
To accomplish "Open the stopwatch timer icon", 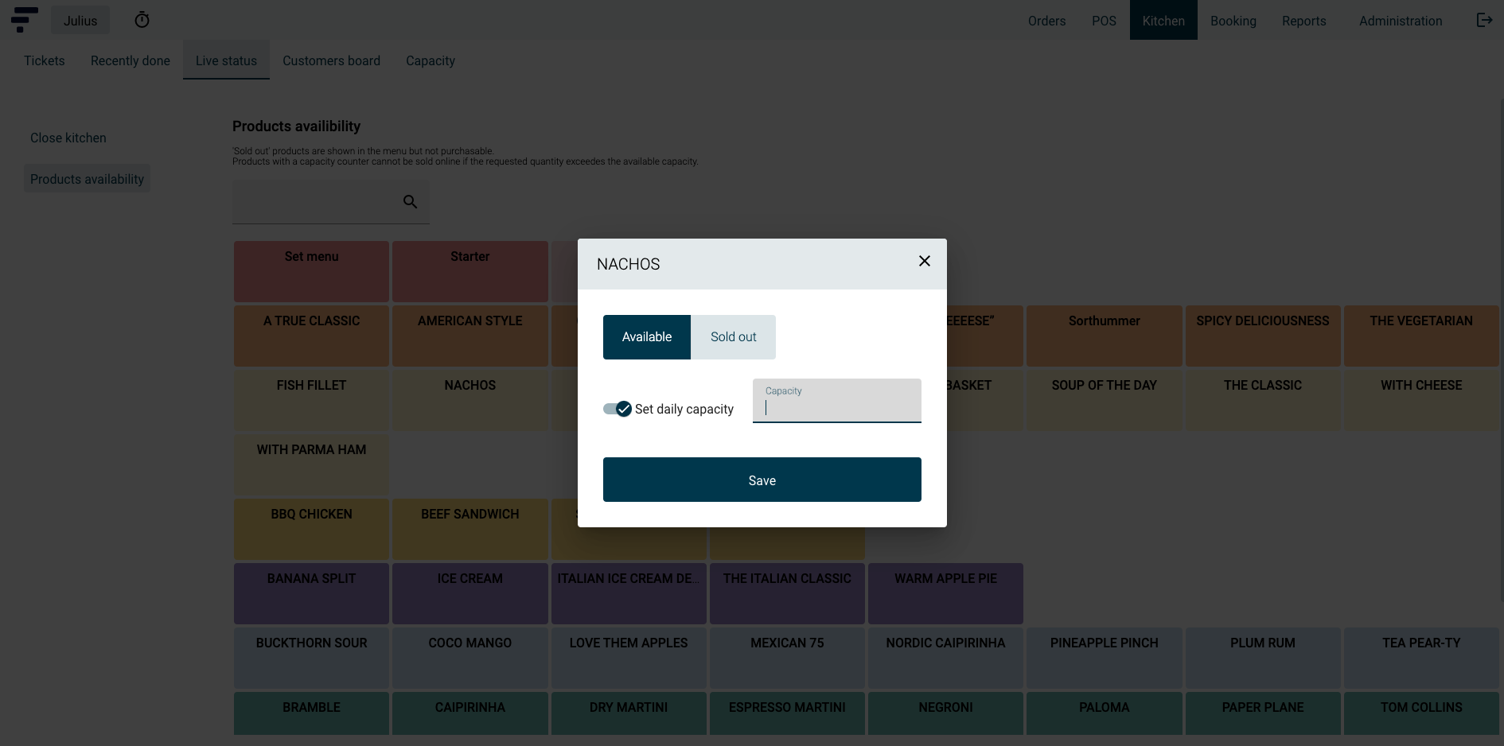I will pos(142,20).
